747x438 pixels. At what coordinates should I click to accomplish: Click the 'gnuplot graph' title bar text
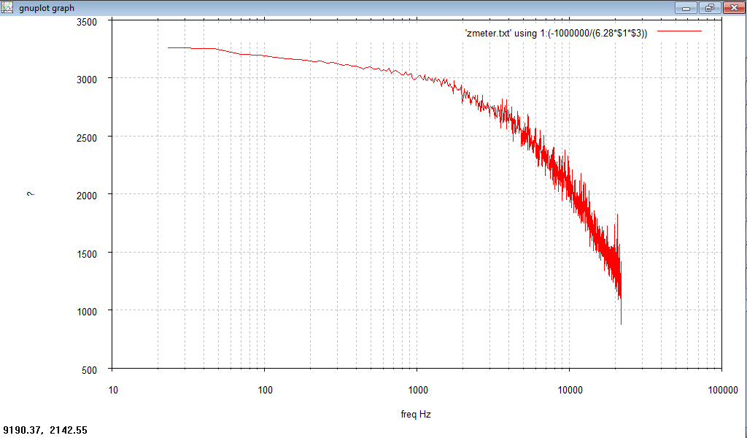47,8
